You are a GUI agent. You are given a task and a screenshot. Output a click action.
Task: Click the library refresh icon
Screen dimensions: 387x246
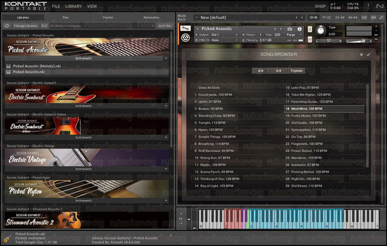point(7,25)
